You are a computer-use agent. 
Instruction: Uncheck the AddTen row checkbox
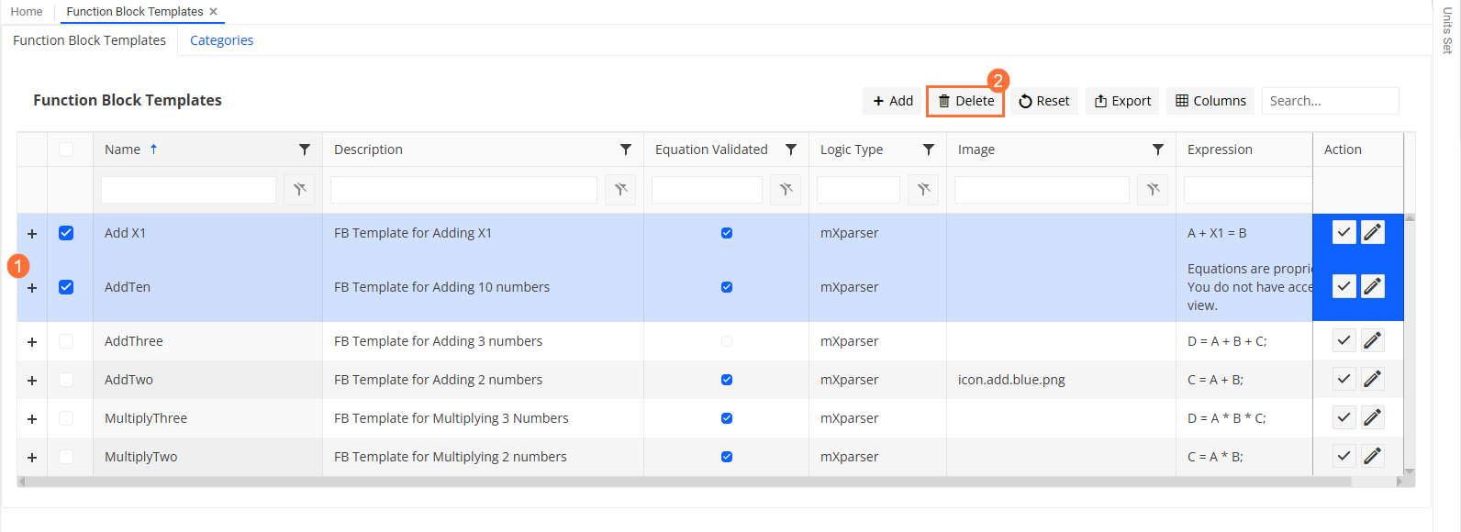tap(66, 287)
